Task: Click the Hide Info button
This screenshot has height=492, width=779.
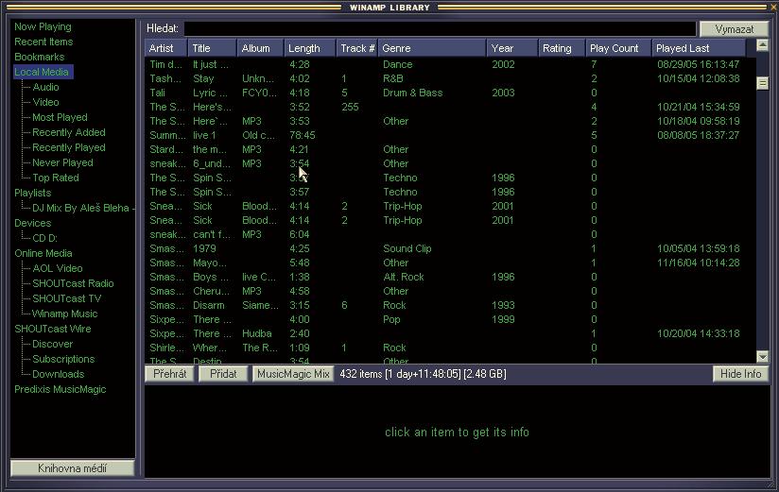Action: (741, 374)
